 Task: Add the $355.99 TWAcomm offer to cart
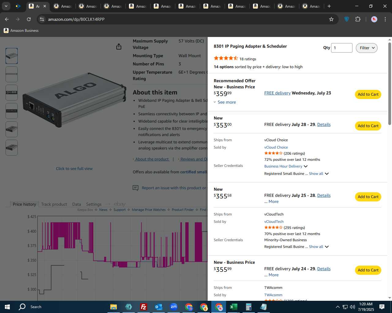point(368,270)
